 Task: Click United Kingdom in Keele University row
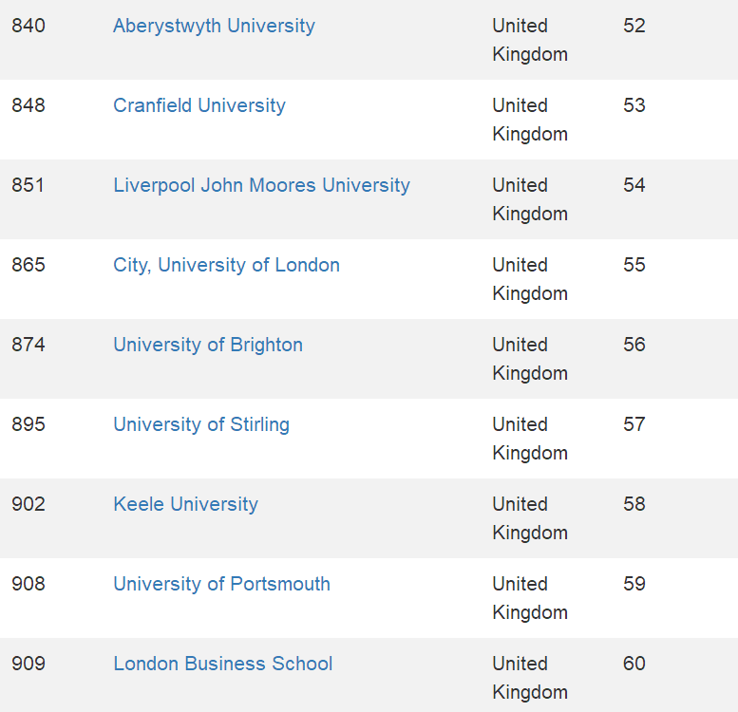529,518
